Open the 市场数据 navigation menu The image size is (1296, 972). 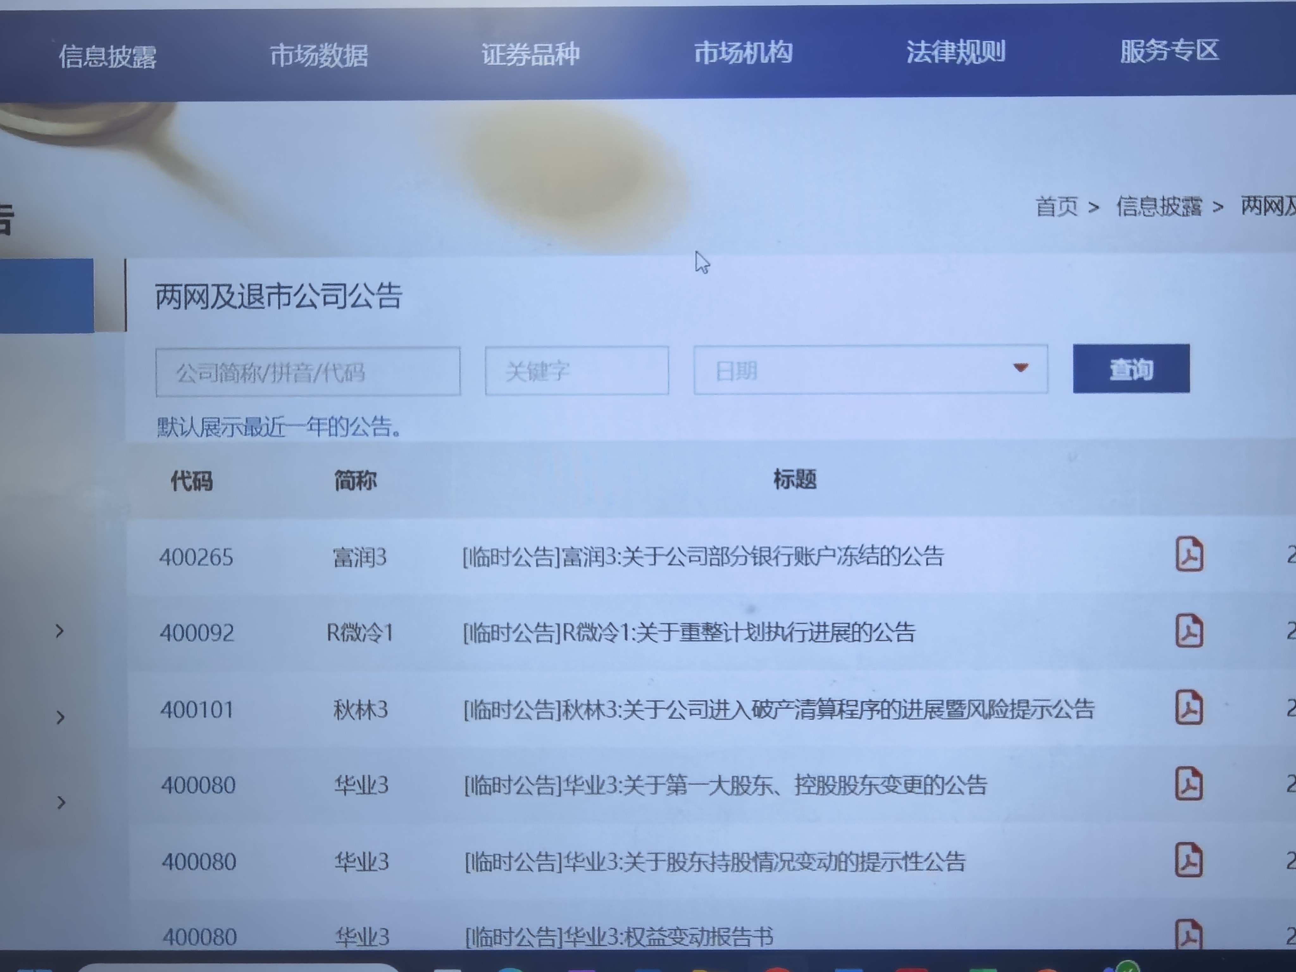[319, 55]
